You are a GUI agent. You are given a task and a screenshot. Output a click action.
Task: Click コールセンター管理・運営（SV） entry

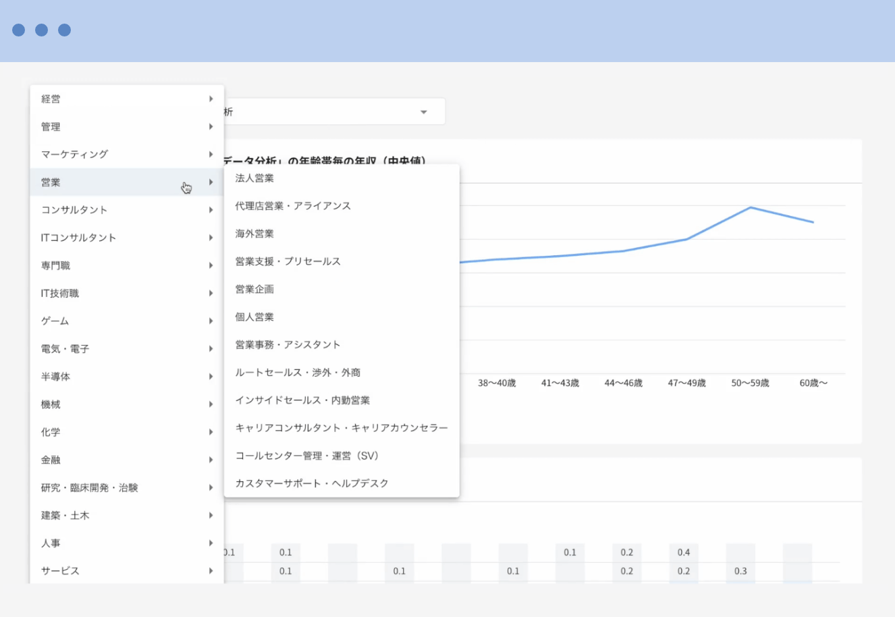pyautogui.click(x=307, y=456)
